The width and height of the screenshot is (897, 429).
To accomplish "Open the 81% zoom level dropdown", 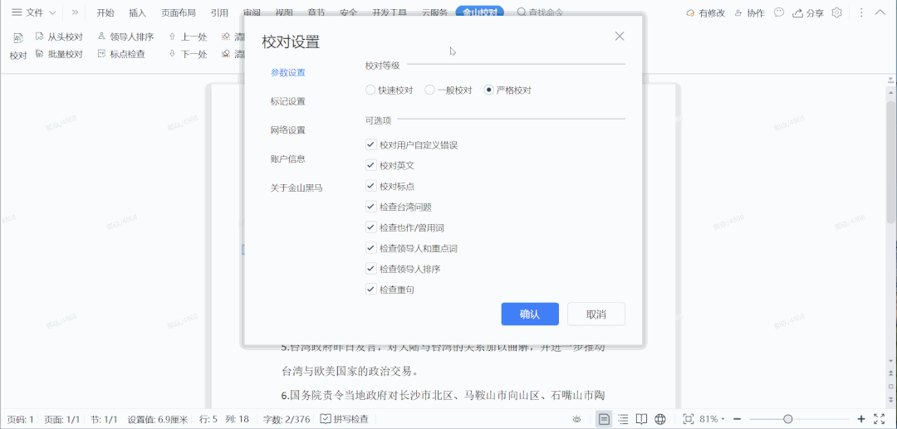I will [713, 419].
